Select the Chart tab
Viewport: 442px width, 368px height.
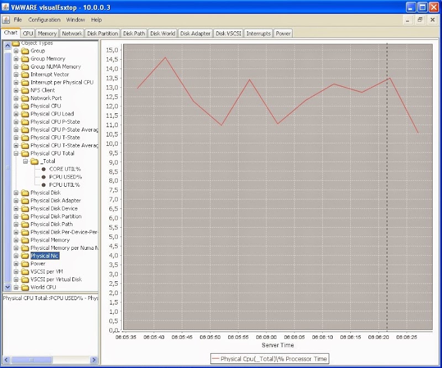point(10,33)
